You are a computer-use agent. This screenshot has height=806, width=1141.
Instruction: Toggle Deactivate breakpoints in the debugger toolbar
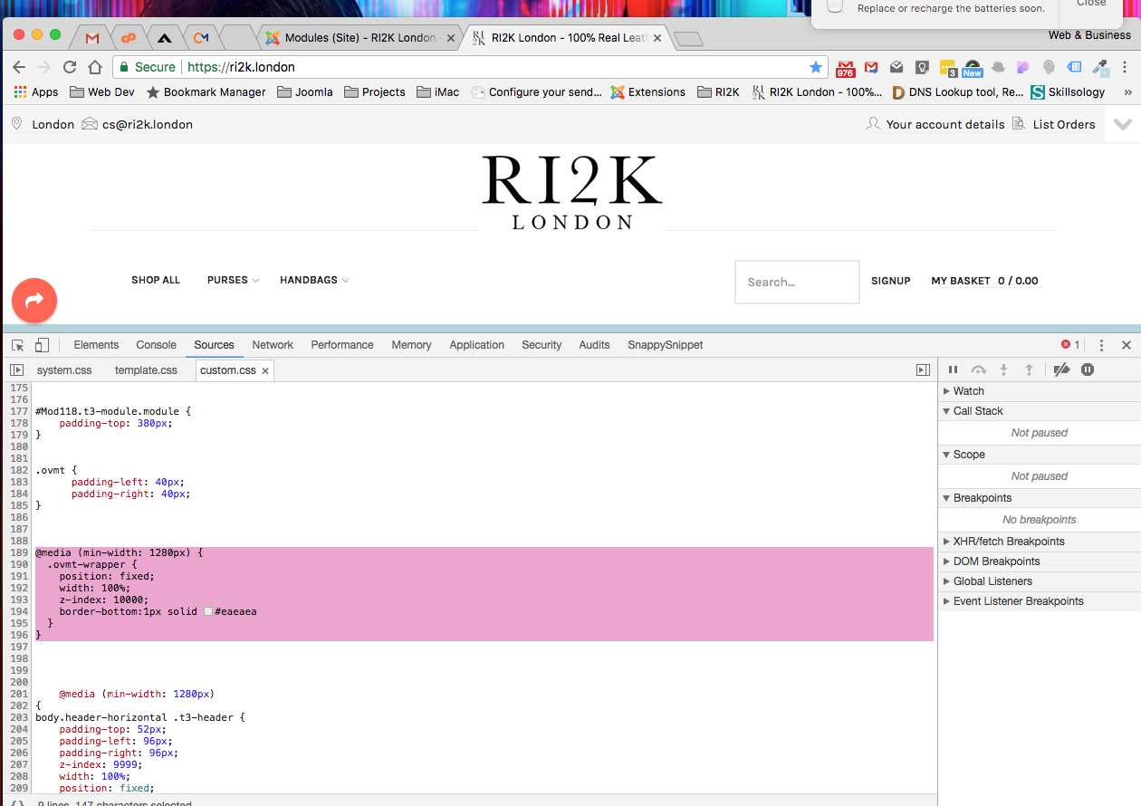coord(1060,369)
